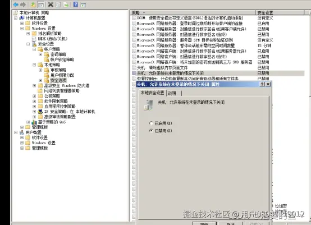Expand the 密码策略 node
This screenshot has width=311, height=225.
[40, 54]
